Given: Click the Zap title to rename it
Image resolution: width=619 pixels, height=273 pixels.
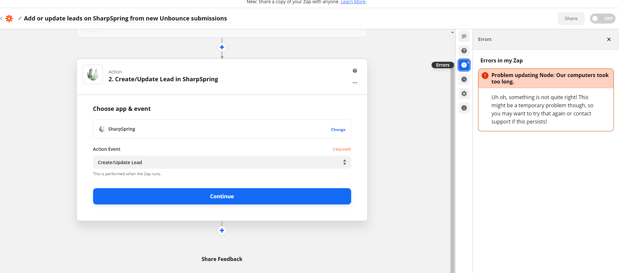Looking at the screenshot, I should (x=125, y=19).
